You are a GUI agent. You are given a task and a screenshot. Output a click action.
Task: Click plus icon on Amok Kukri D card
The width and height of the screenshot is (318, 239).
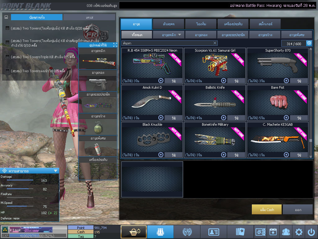click(161, 118)
